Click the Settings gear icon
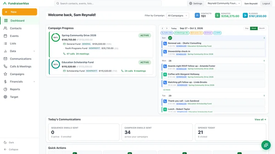275x154 pixels. 191,3
